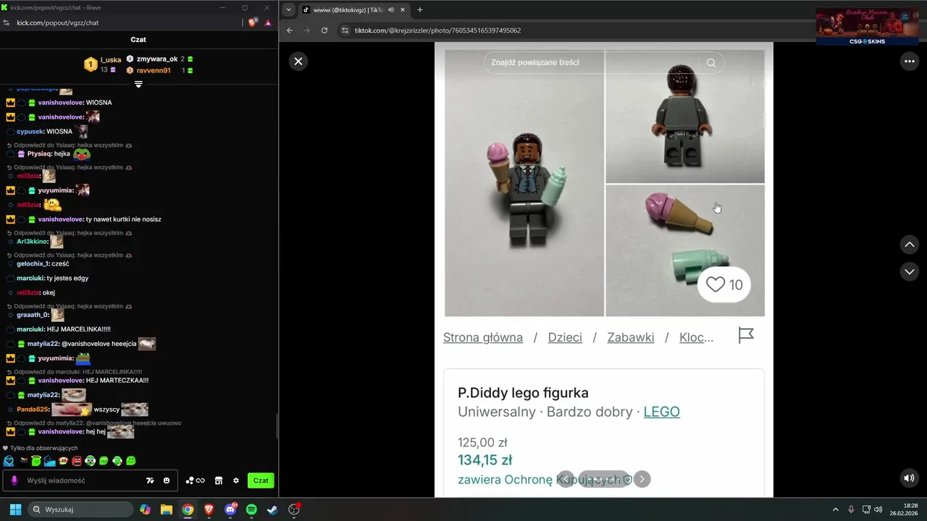Like the listing with the heart icon
Screen dimensions: 927x521
pos(716,284)
